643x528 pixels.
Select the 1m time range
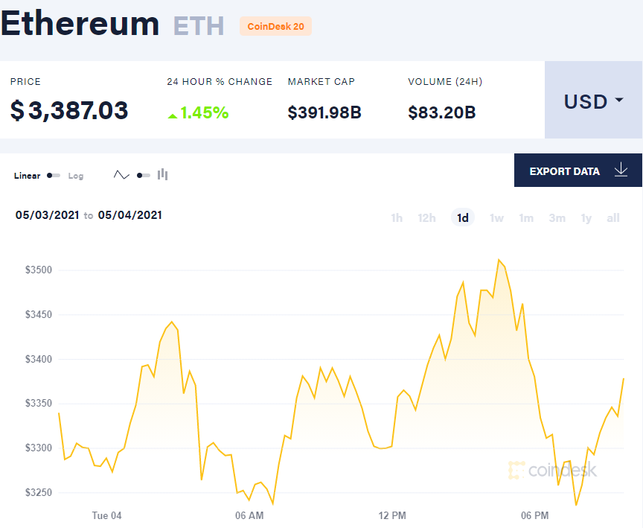tap(526, 217)
